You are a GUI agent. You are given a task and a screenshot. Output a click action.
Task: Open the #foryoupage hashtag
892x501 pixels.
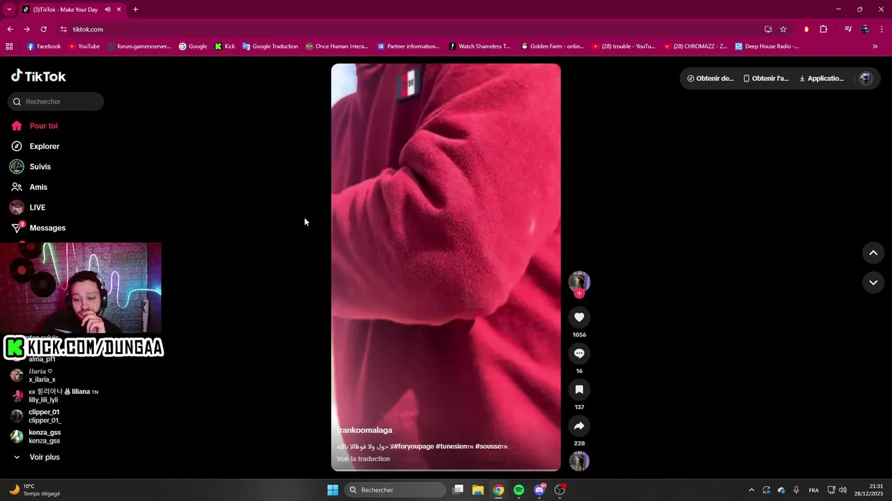point(413,446)
